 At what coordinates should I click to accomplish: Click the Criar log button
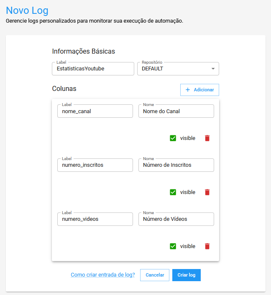pyautogui.click(x=187, y=275)
